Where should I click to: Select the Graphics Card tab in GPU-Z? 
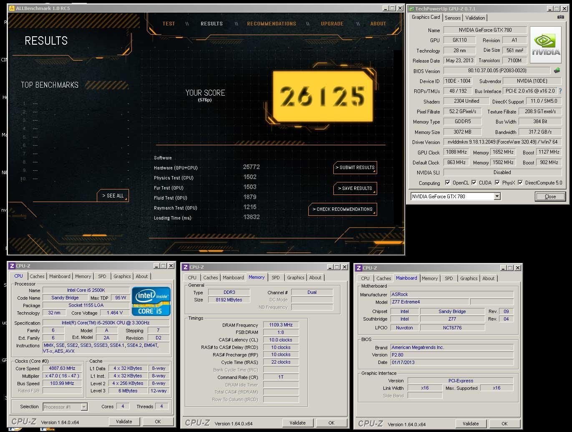click(426, 17)
